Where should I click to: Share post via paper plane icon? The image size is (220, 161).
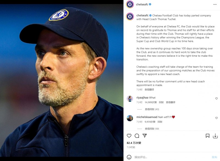click(145, 136)
